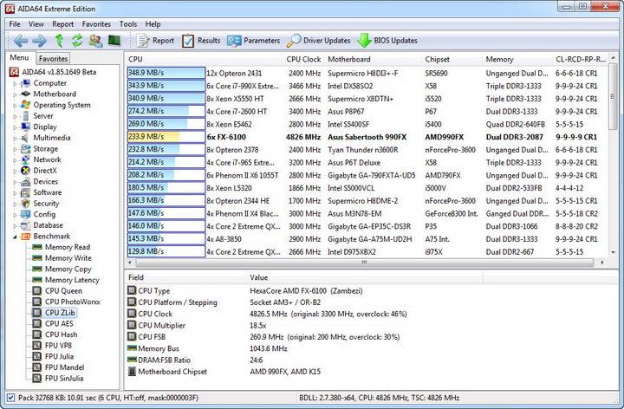Click the 129.8 MB/s result bar

[x=166, y=251]
